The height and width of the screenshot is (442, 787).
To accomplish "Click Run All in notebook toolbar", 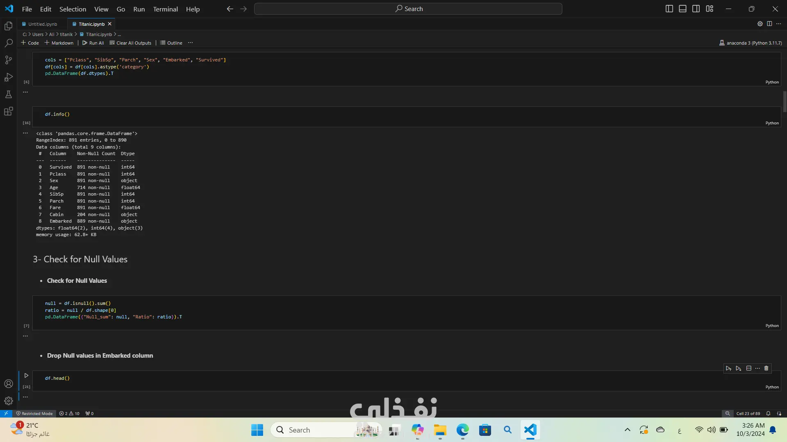I will (93, 43).
